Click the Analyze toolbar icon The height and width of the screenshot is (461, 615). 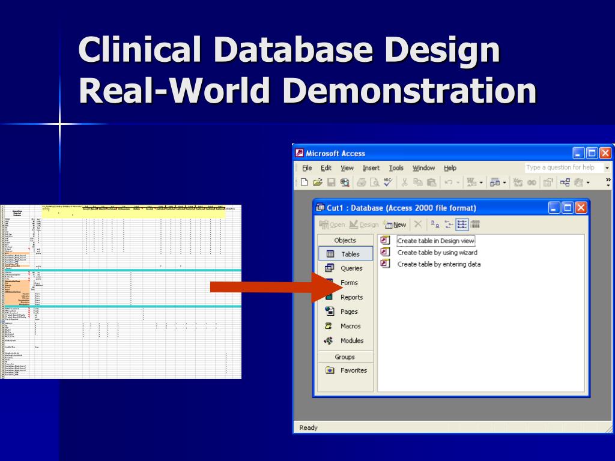[495, 182]
